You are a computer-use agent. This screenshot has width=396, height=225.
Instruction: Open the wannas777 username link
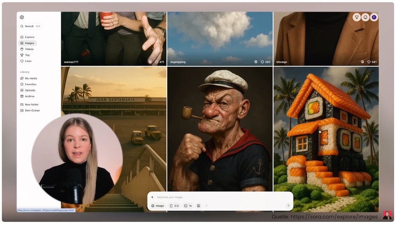(x=71, y=62)
